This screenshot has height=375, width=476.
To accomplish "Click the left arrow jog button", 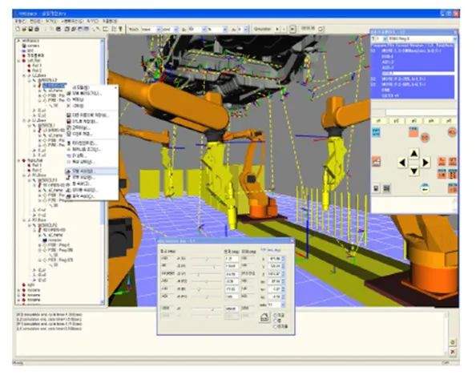I will pos(403,163).
